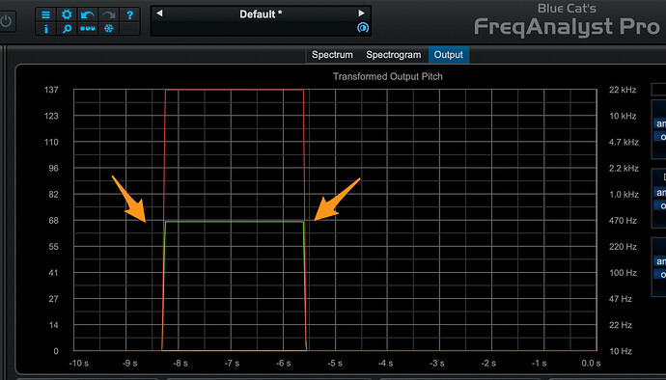Click the '220 Hz' right axis label

(x=623, y=246)
